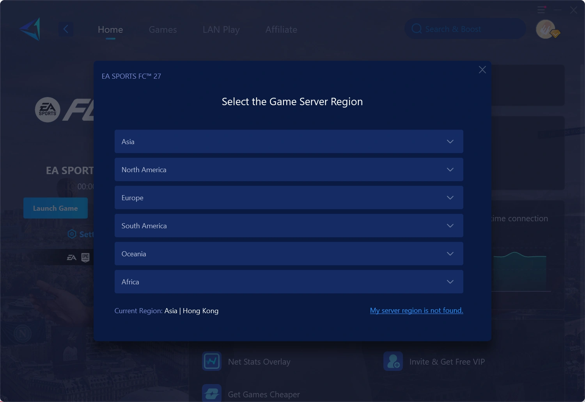The image size is (585, 402).
Task: Click the Current Region Asia | Hong Kong text
Action: point(167,311)
